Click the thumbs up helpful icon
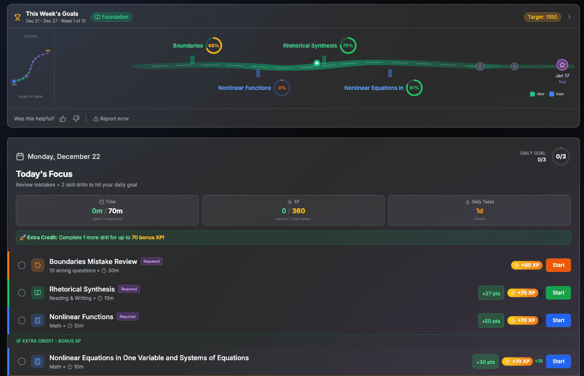This screenshot has width=584, height=376. pyautogui.click(x=63, y=119)
